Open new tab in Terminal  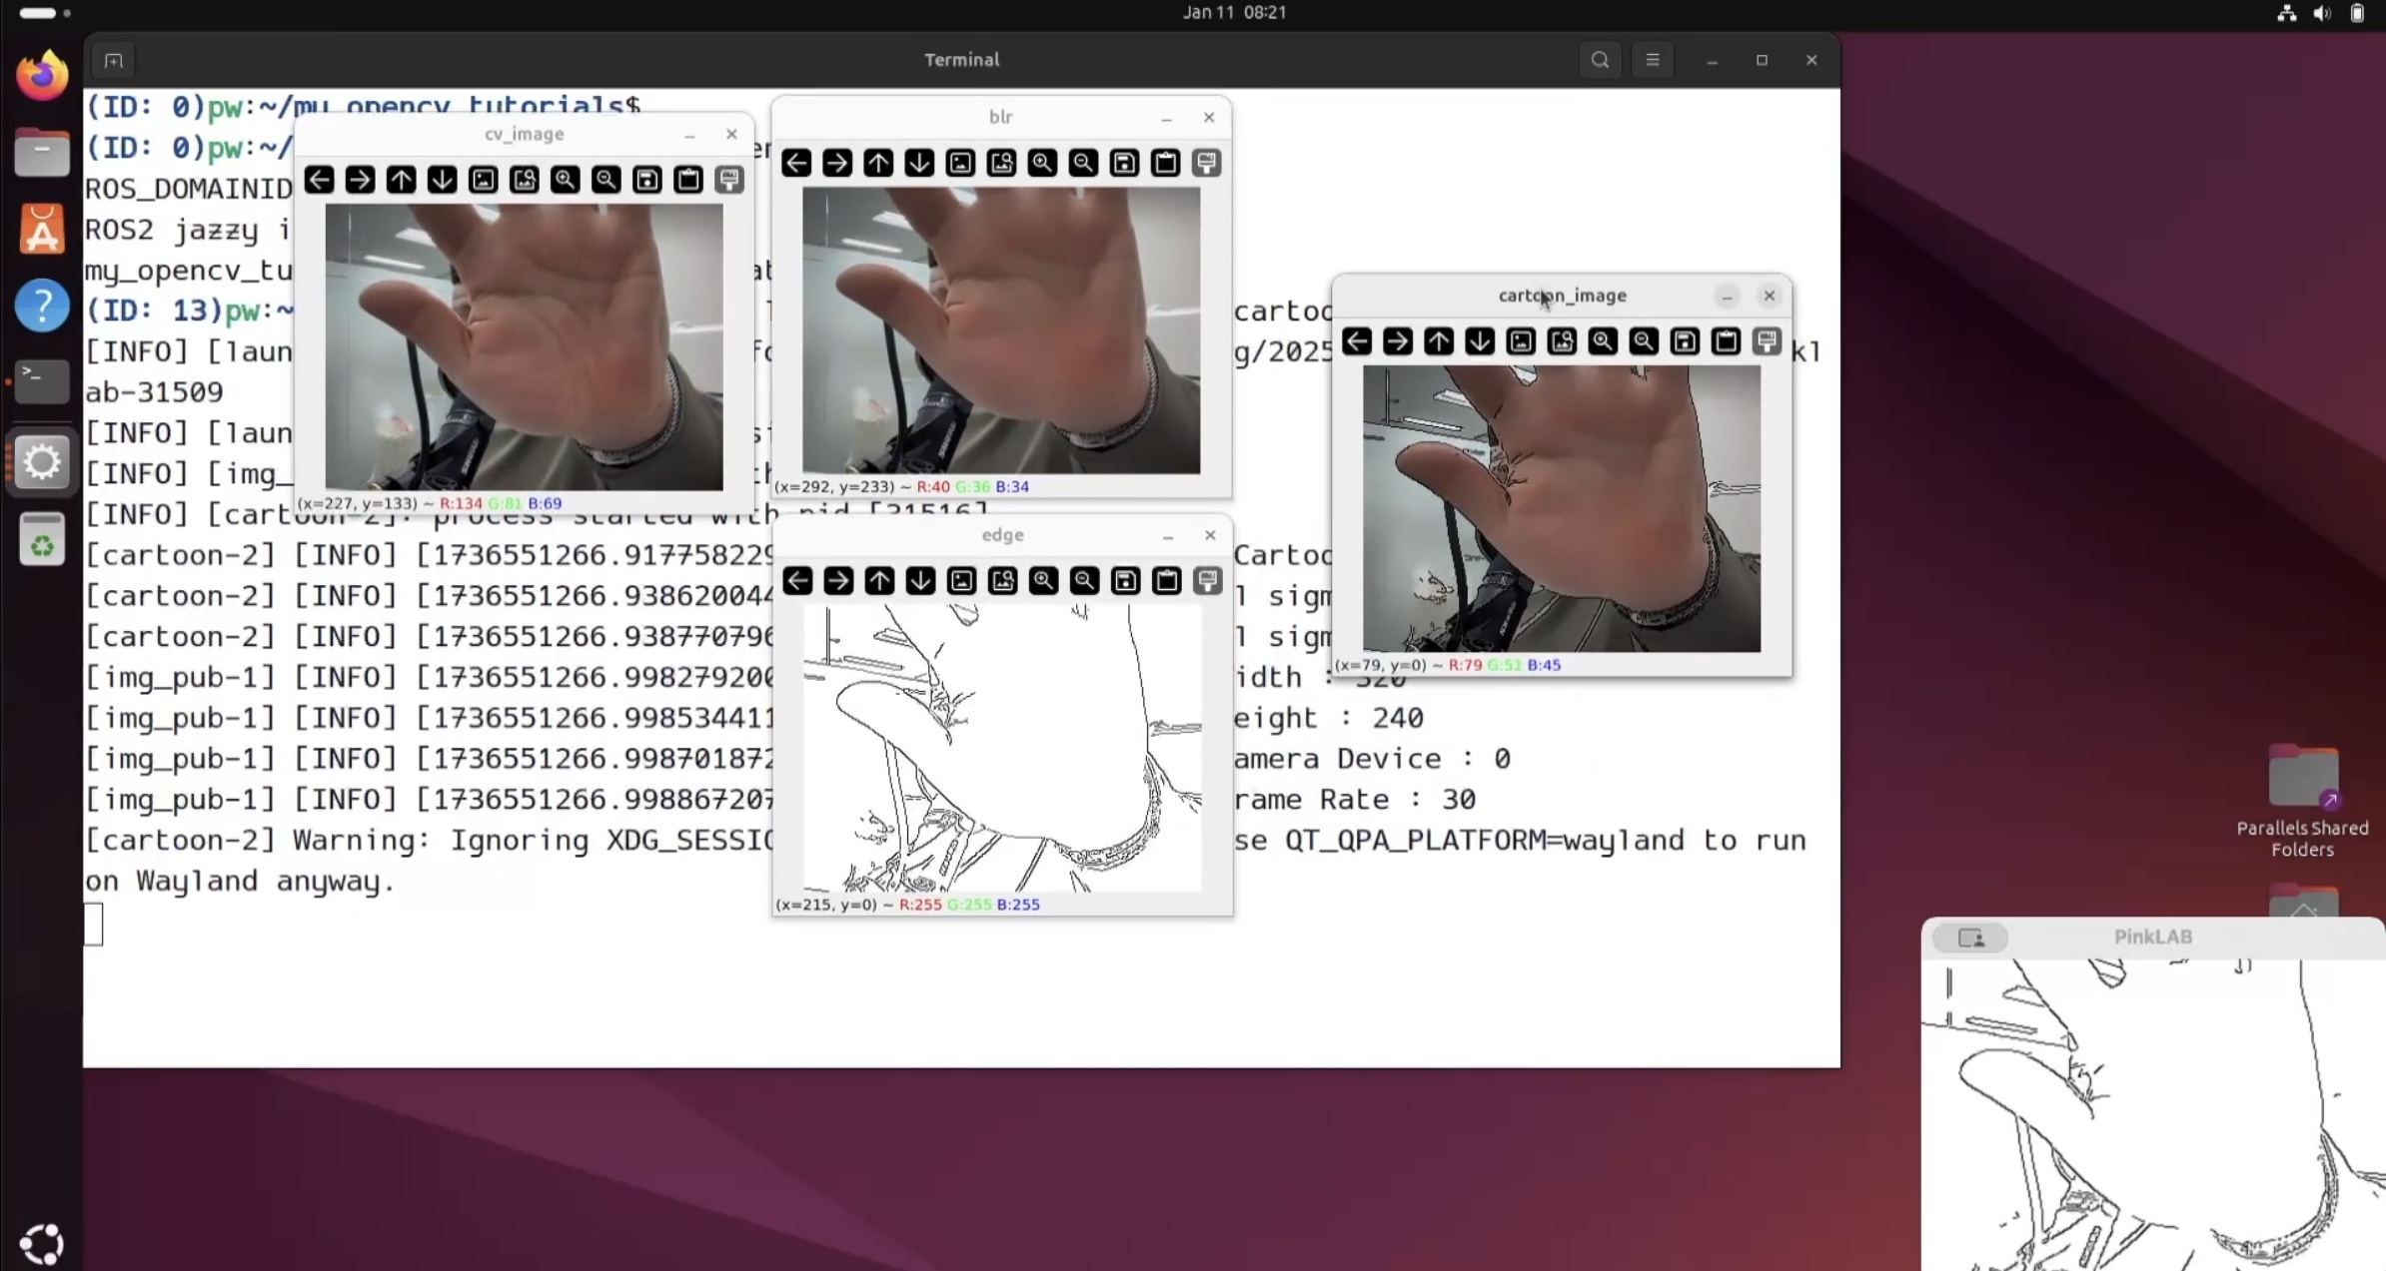(x=113, y=61)
